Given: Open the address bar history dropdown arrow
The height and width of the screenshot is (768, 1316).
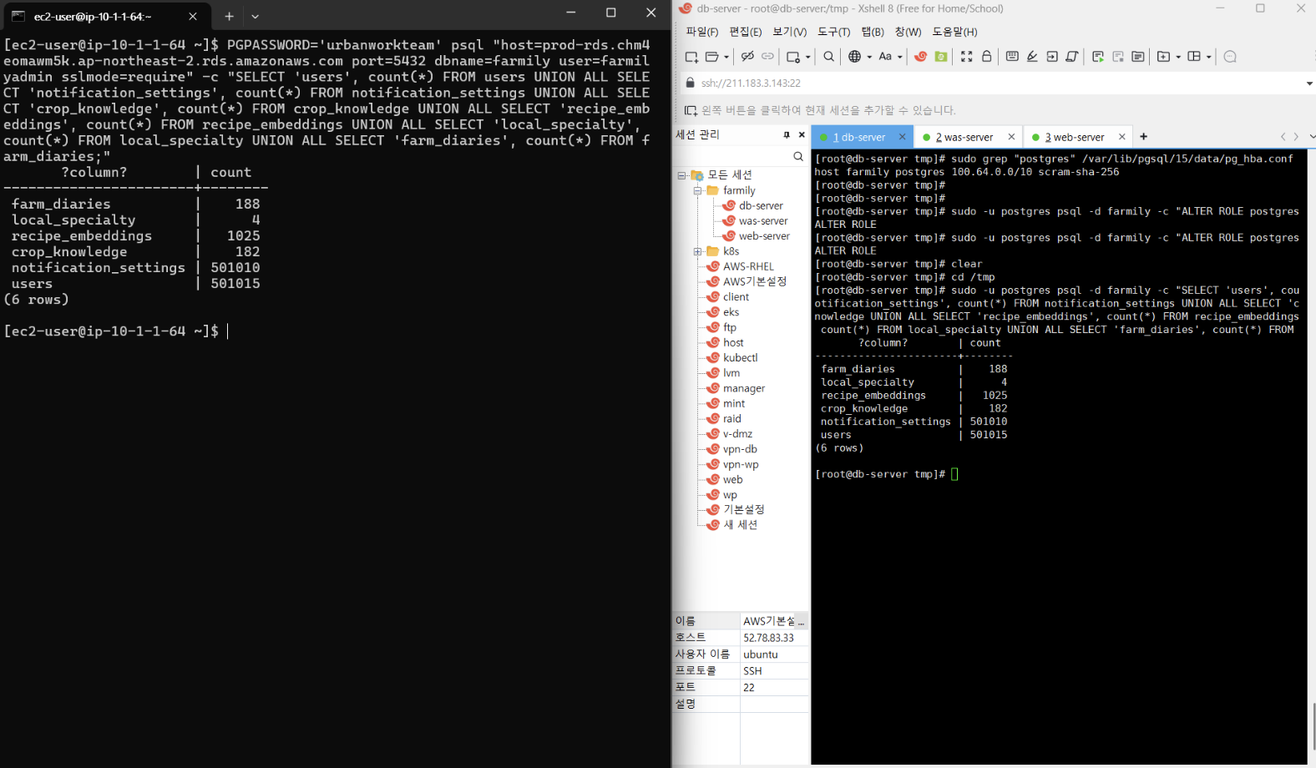Looking at the screenshot, I should point(1308,83).
